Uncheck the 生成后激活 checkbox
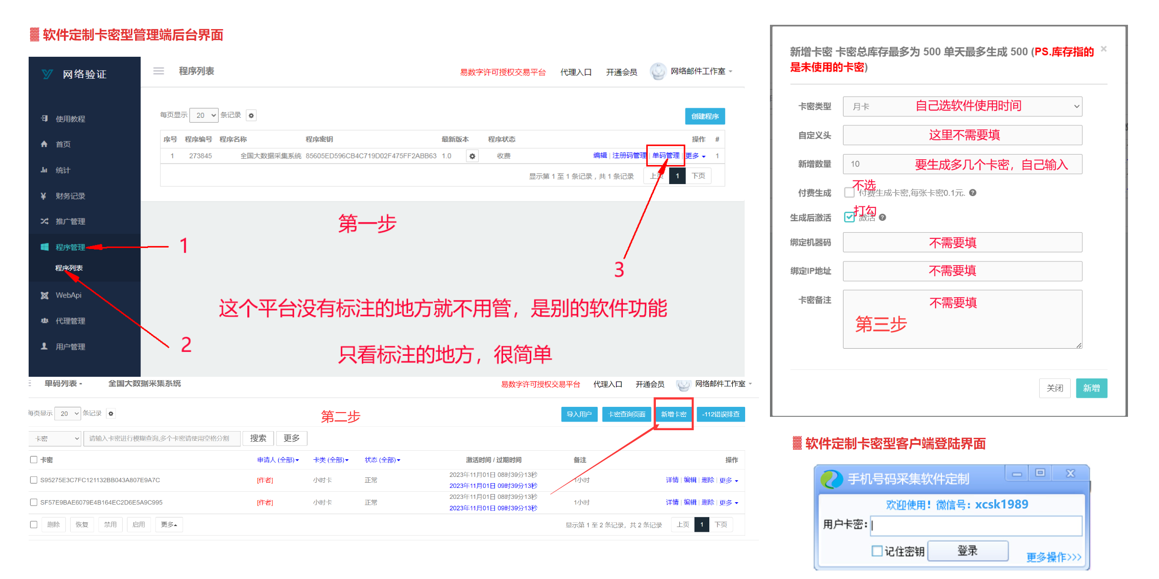This screenshot has height=579, width=1159. (849, 217)
